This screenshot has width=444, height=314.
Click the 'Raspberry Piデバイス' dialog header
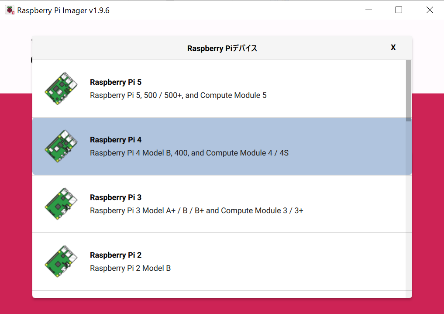[x=222, y=48]
